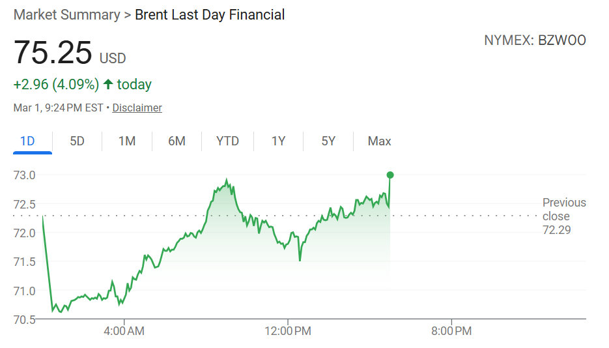Click the +2.96 (4.09%) change text
Screen dimensions: 609x348
click(x=56, y=84)
